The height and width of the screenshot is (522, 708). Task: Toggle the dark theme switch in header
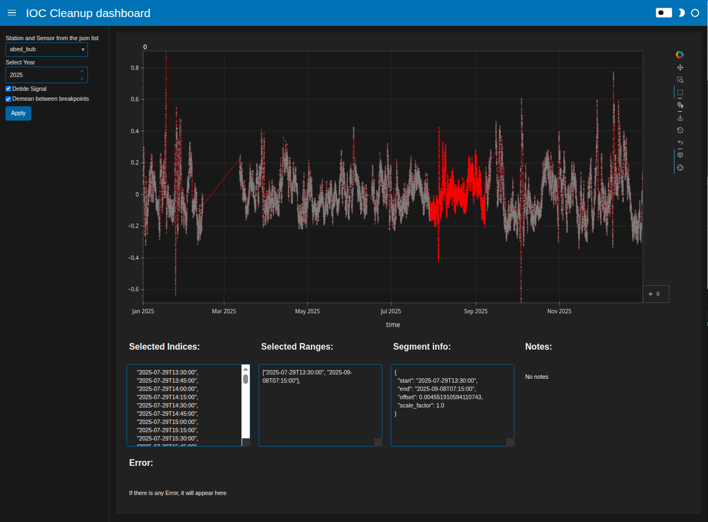pos(663,13)
